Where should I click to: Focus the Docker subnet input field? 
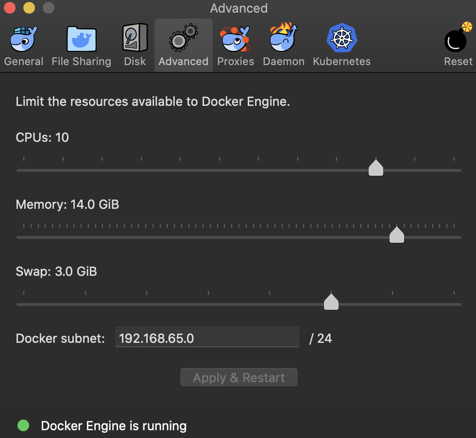coord(207,338)
